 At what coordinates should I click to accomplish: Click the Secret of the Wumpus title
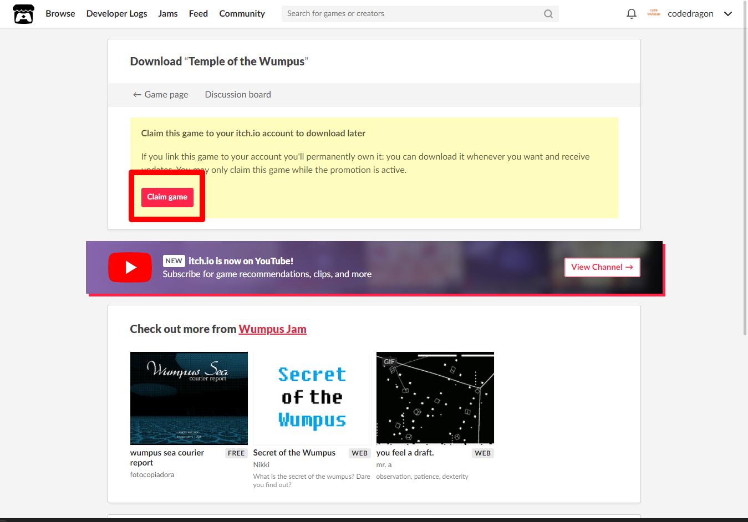click(294, 453)
